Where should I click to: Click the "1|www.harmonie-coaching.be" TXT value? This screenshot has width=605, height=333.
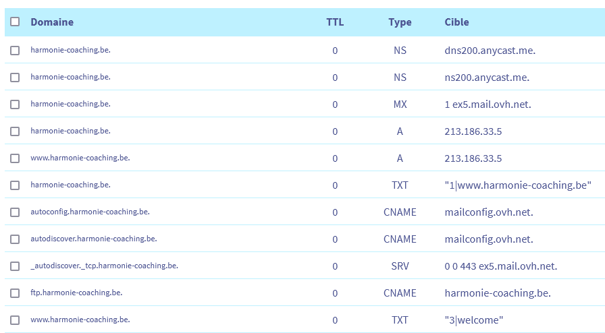[518, 185]
